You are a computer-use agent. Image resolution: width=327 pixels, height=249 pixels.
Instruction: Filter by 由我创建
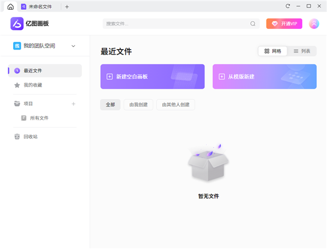pos(138,105)
